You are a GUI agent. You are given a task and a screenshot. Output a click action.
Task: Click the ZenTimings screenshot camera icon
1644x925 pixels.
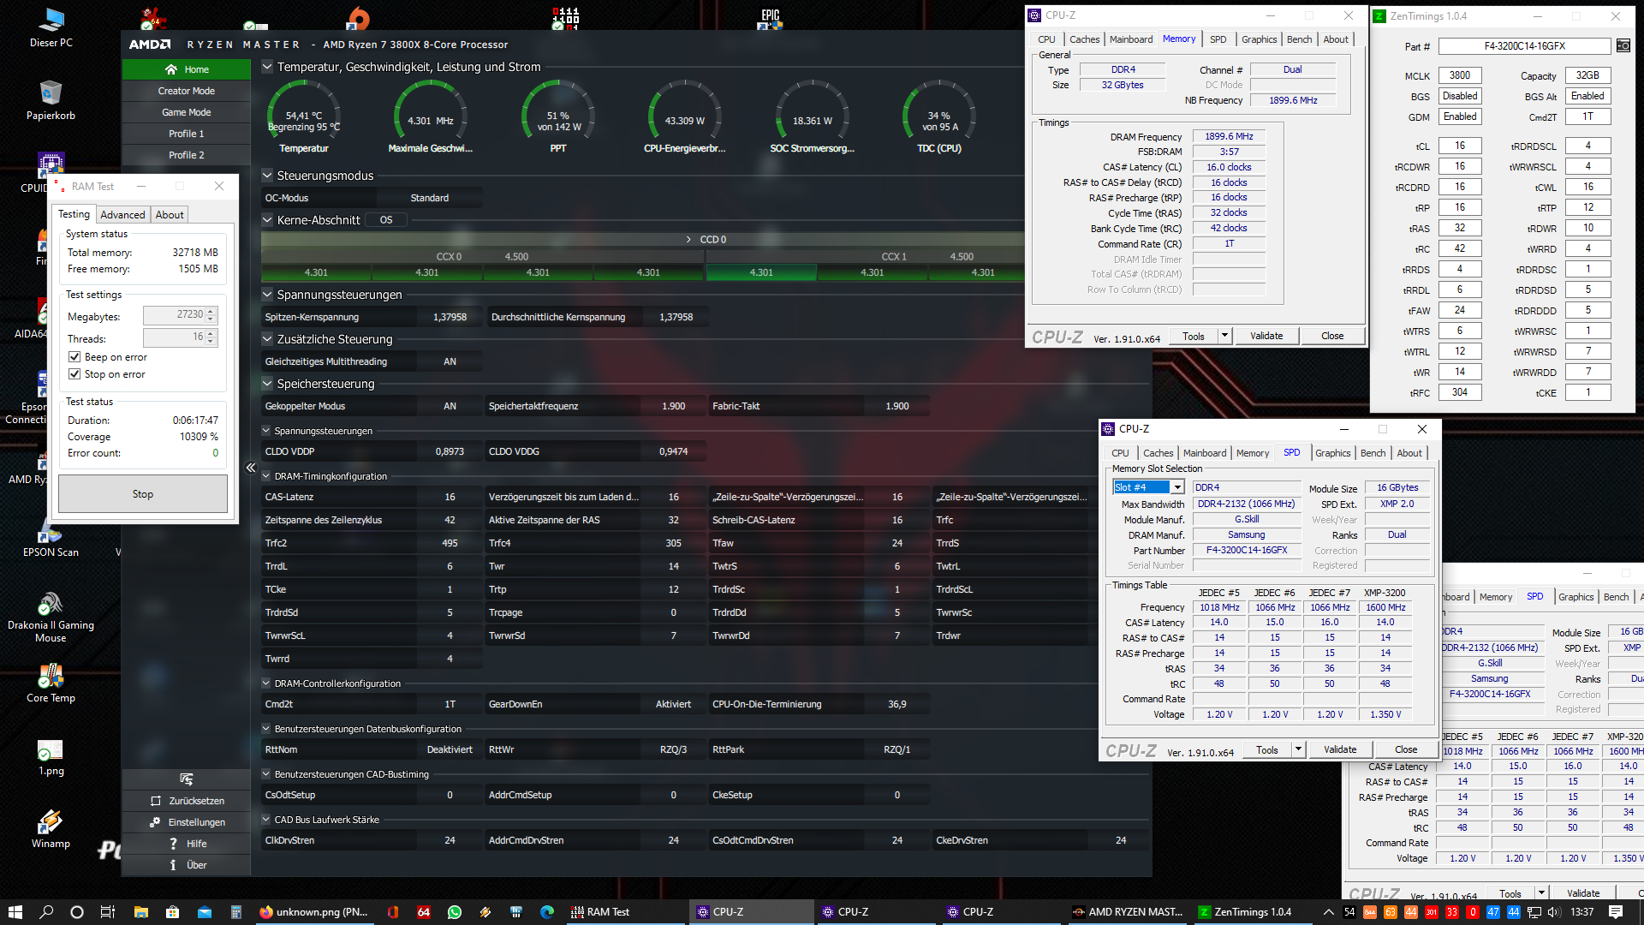1623,46
